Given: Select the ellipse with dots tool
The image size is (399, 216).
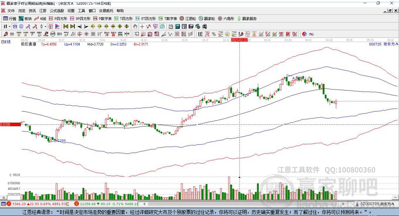Looking at the screenshot, I should (53, 34).
